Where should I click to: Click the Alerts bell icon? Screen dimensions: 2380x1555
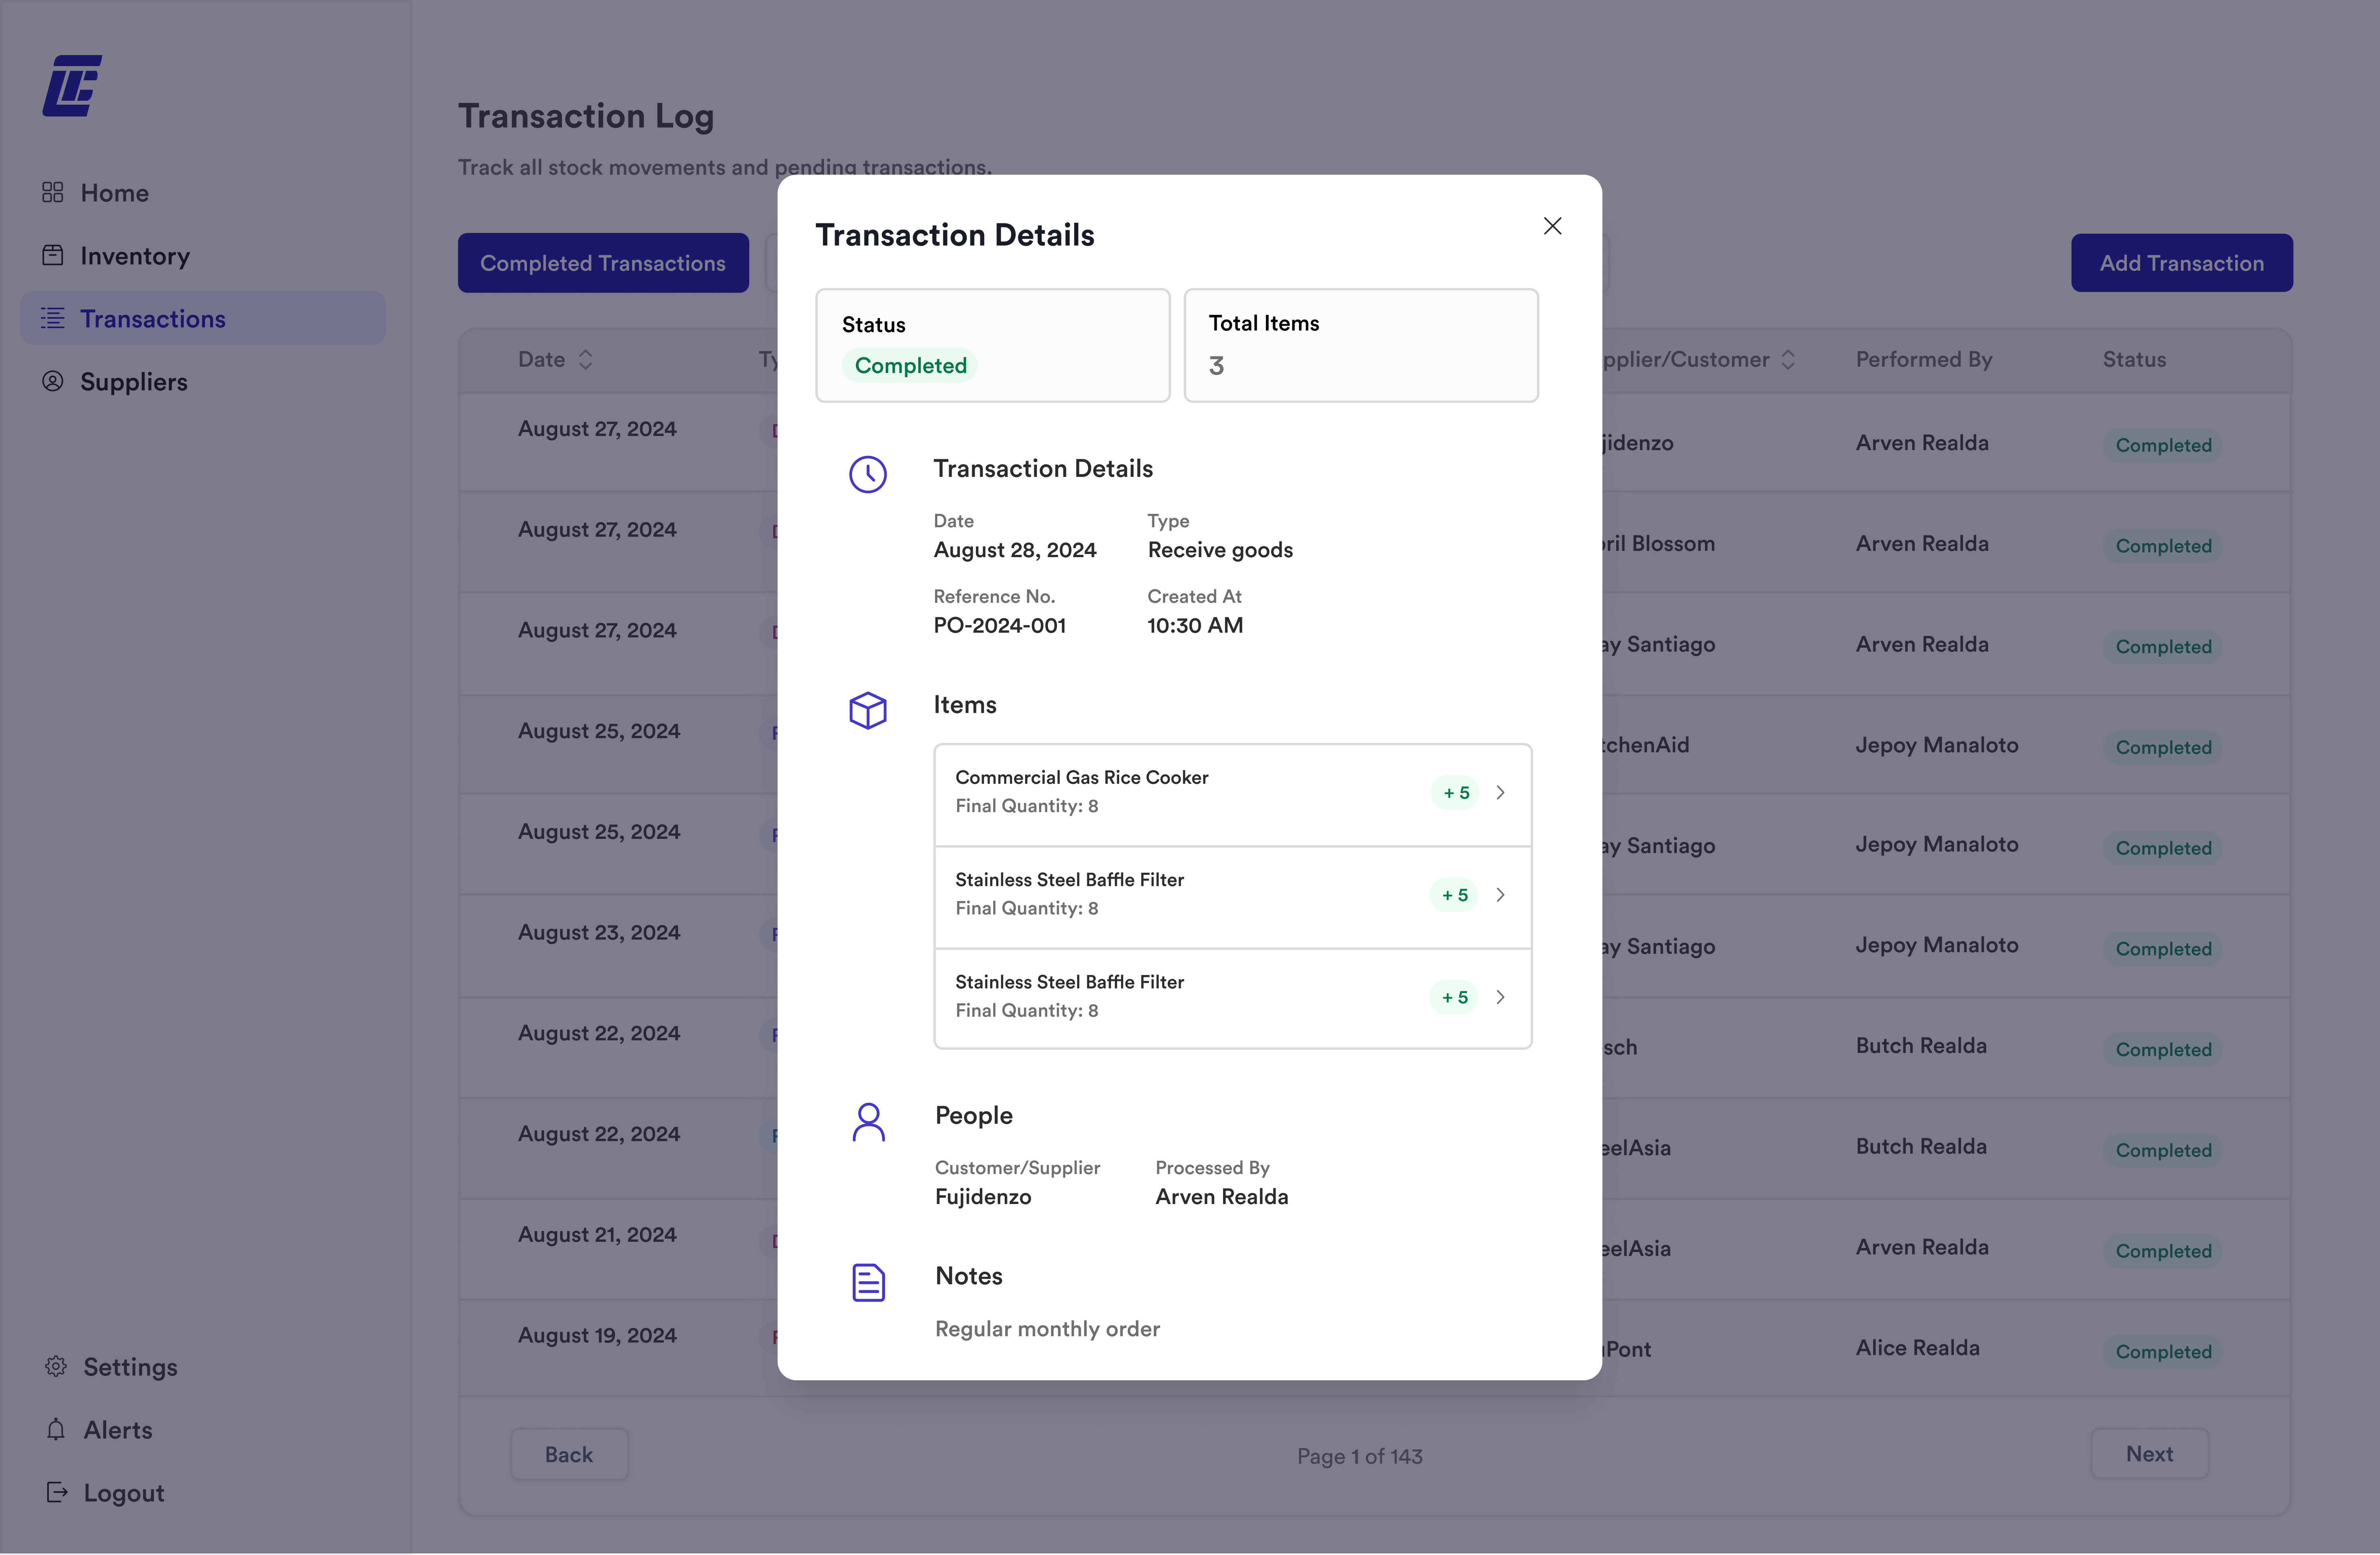pyautogui.click(x=56, y=1429)
